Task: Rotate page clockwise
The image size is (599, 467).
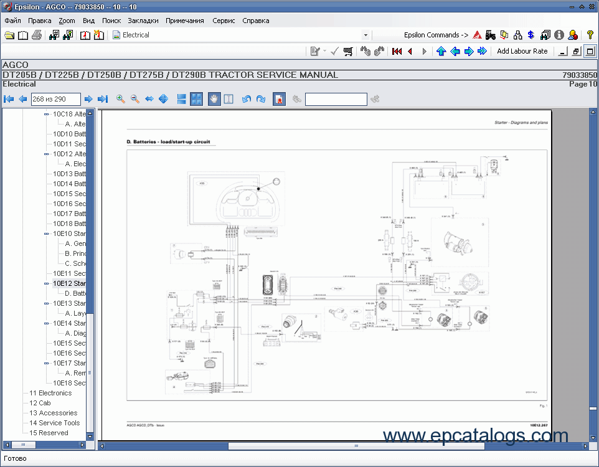Action: [x=261, y=100]
